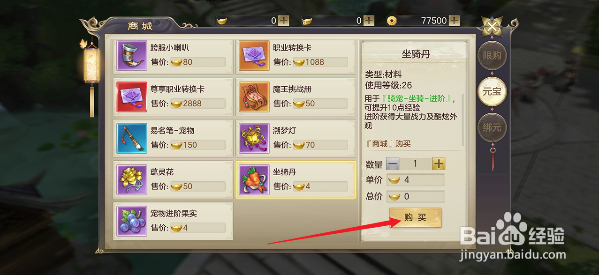This screenshot has height=275, width=599.
Task: Add coins next to 77500 balance
Action: click(454, 21)
